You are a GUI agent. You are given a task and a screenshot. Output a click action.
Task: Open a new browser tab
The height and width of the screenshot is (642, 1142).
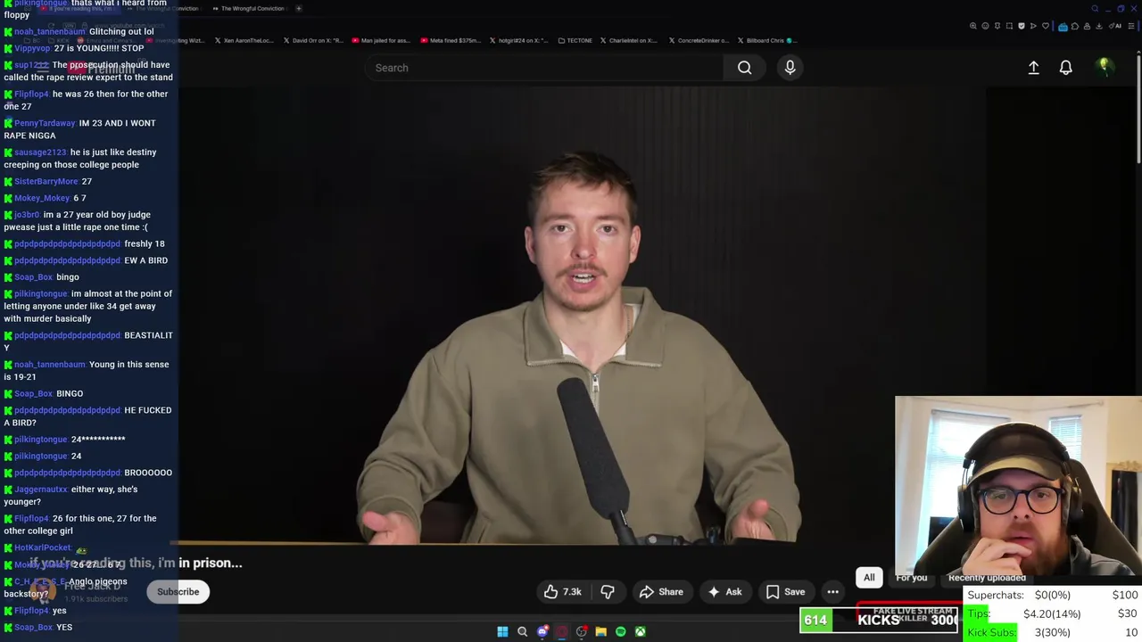tap(298, 8)
